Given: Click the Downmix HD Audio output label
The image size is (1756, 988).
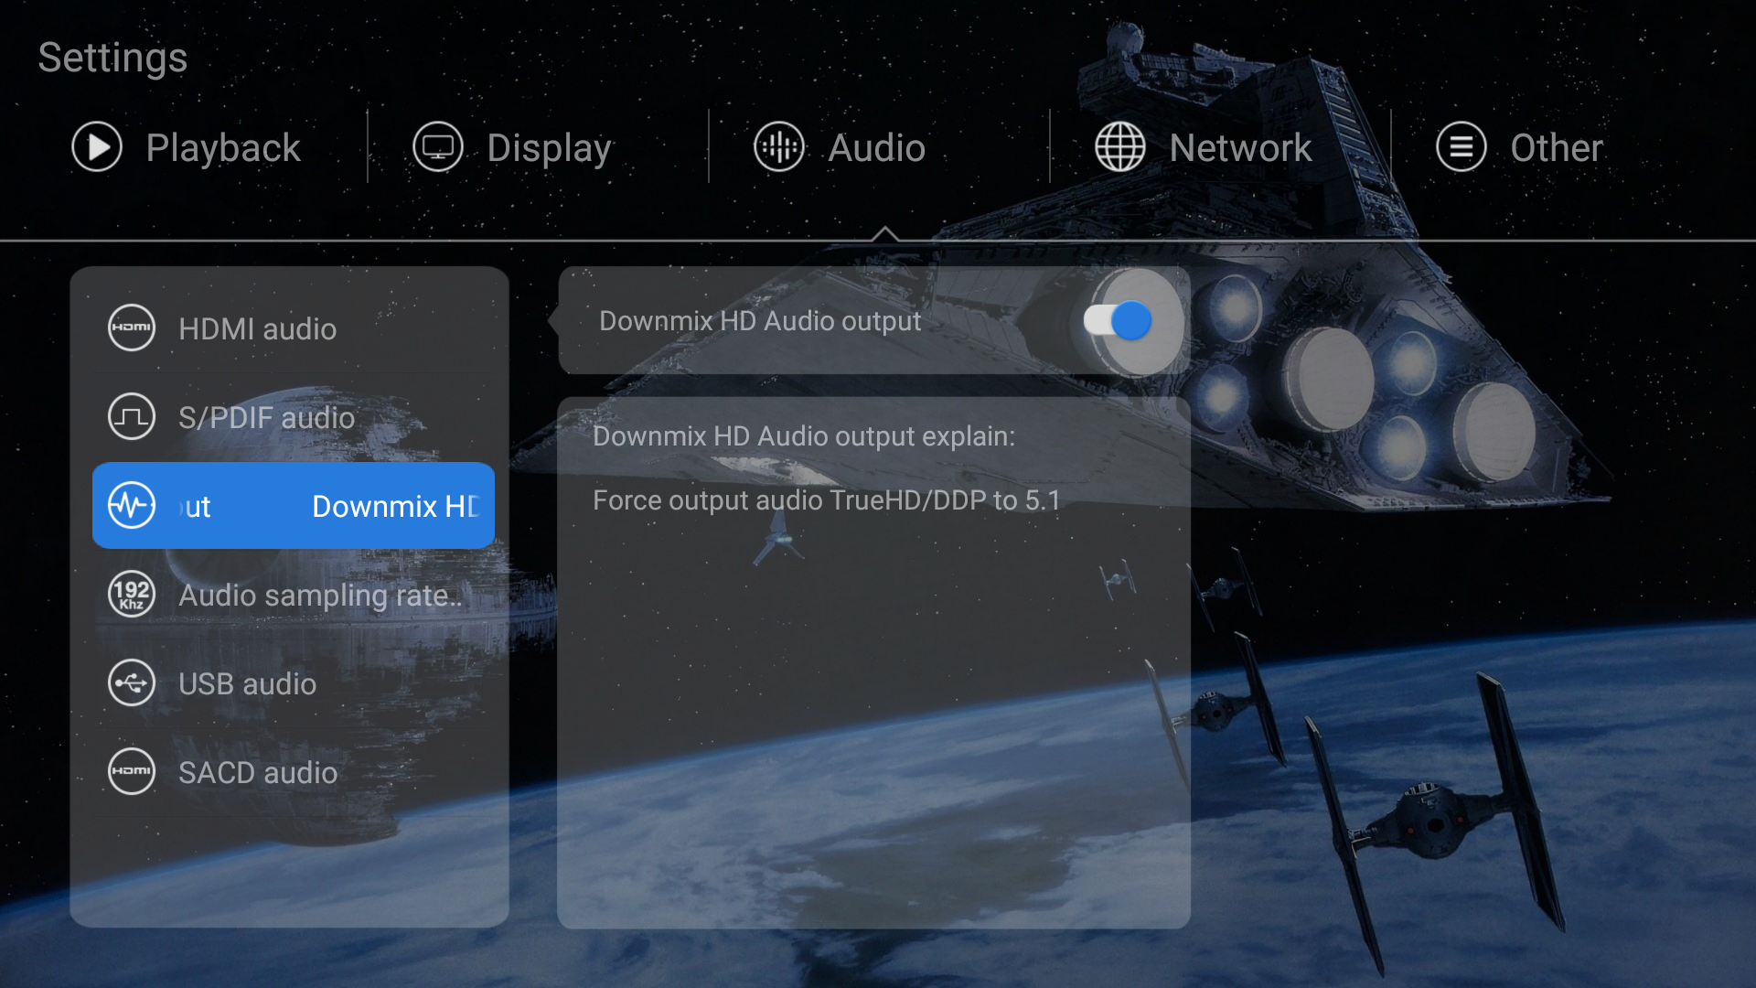Looking at the screenshot, I should (x=760, y=321).
